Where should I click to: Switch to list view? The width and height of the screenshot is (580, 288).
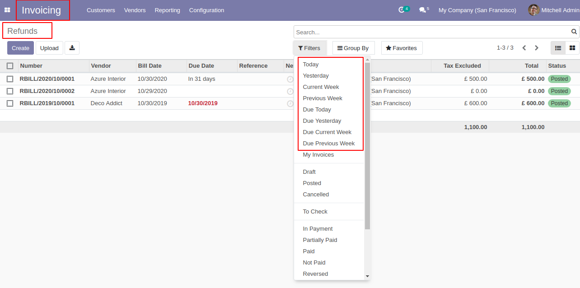click(558, 48)
